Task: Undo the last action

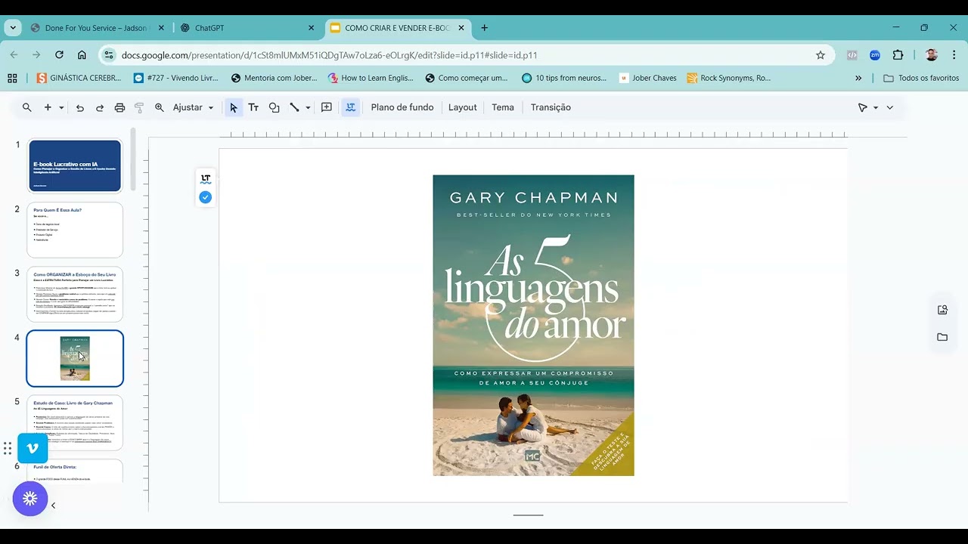Action: [x=80, y=107]
